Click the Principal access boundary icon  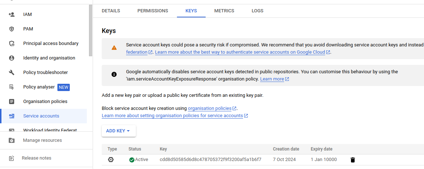point(12,44)
